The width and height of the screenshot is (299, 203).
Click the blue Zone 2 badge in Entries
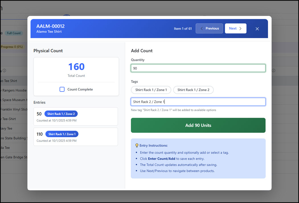pos(61,114)
